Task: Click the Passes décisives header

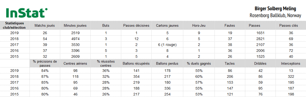Action: pos(136,25)
